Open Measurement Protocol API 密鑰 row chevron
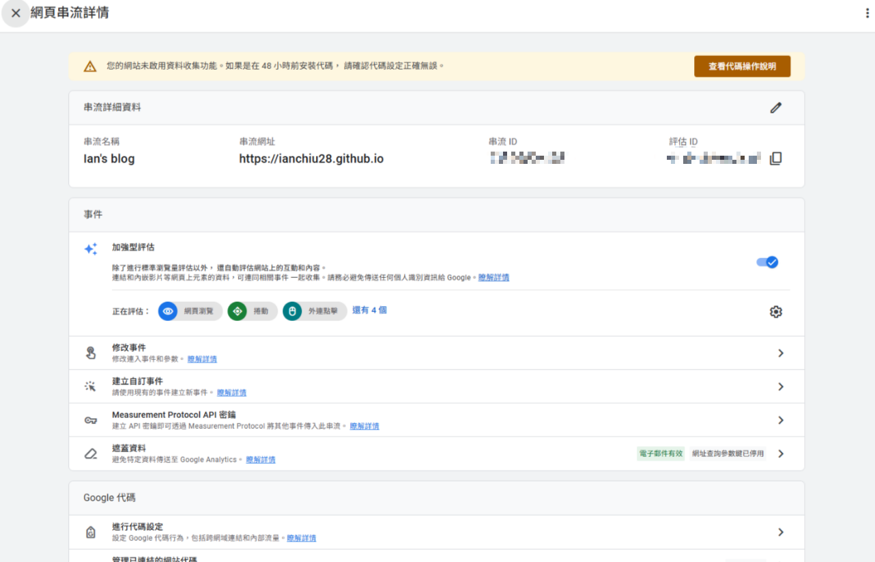This screenshot has width=875, height=562. click(781, 420)
